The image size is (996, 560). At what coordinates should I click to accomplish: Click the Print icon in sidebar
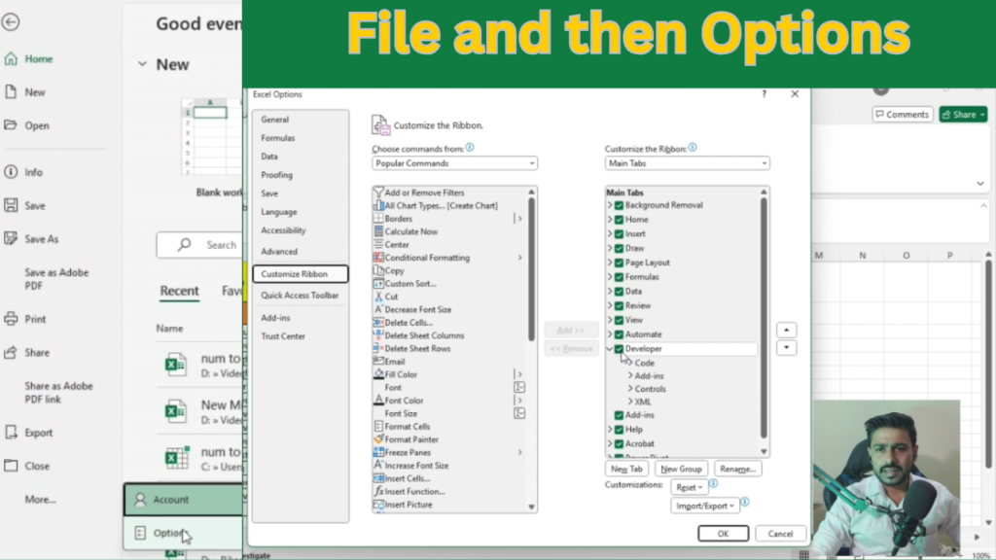tap(11, 319)
